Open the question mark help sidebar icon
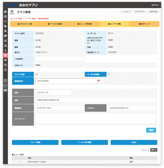 pos(5,81)
